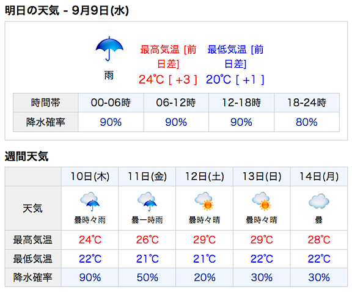Image resolution: width=352 pixels, height=292 pixels.
Task: Click Monday's cloudy icon
Action: (319, 201)
